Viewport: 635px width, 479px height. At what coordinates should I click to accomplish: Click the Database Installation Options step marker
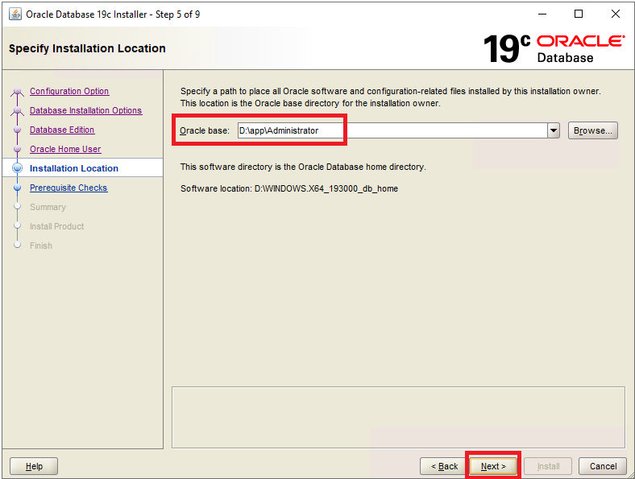17,110
